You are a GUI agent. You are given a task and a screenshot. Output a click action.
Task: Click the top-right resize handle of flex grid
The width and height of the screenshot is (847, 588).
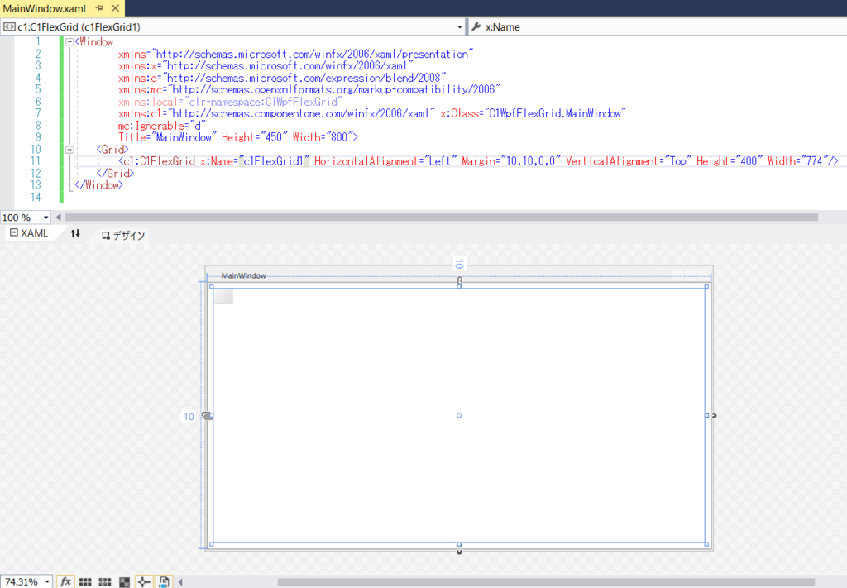tap(706, 287)
